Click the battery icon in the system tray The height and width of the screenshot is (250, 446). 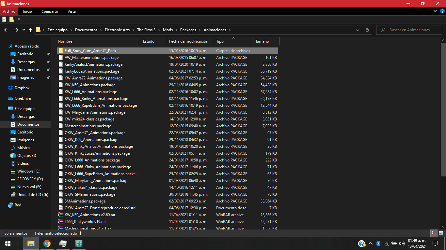pos(394,243)
